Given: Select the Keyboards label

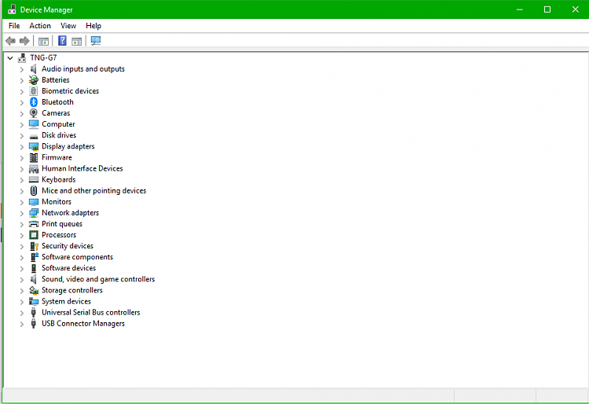Looking at the screenshot, I should pos(59,179).
